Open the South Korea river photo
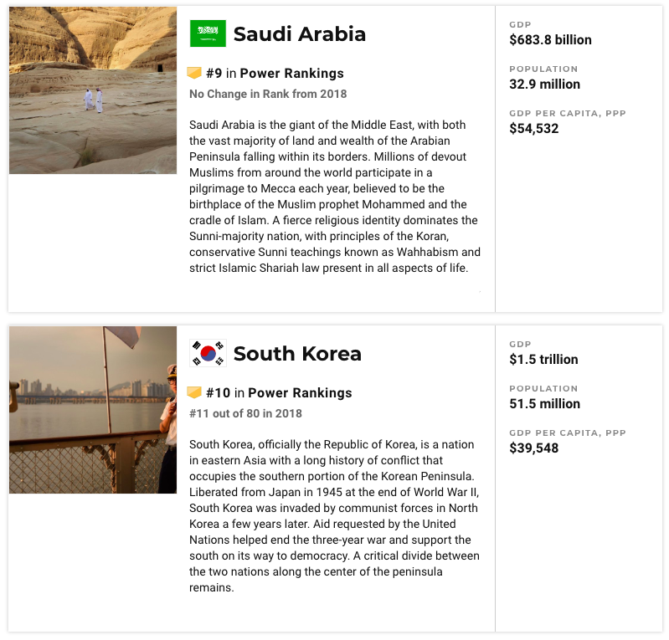The image size is (669, 640). pos(93,410)
